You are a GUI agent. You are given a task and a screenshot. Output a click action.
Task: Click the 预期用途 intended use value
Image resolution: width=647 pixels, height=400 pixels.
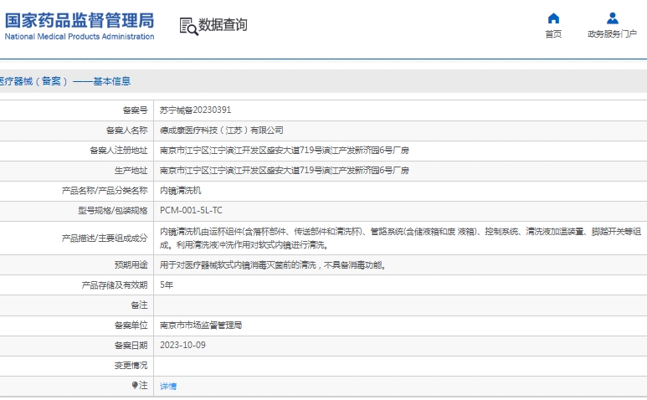pos(273,265)
